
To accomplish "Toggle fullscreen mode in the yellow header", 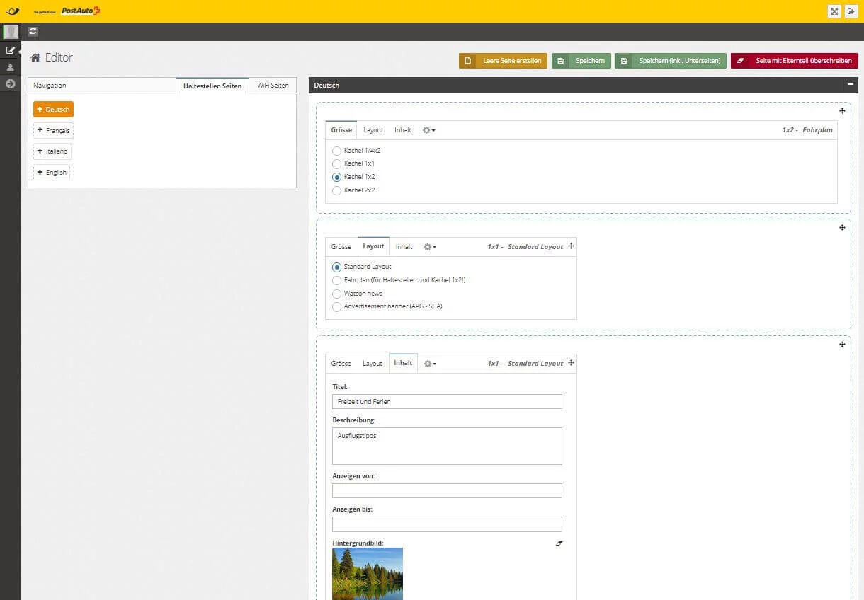I will pyautogui.click(x=834, y=11).
